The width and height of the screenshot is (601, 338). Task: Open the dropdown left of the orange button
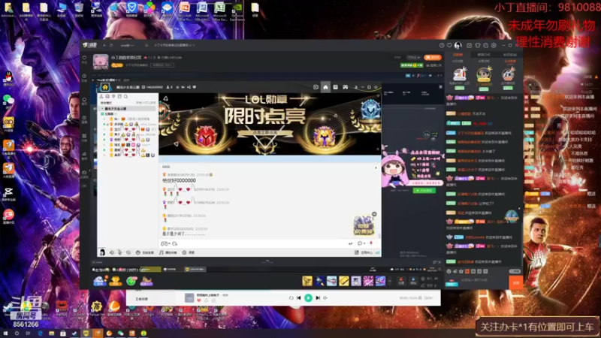point(414,58)
